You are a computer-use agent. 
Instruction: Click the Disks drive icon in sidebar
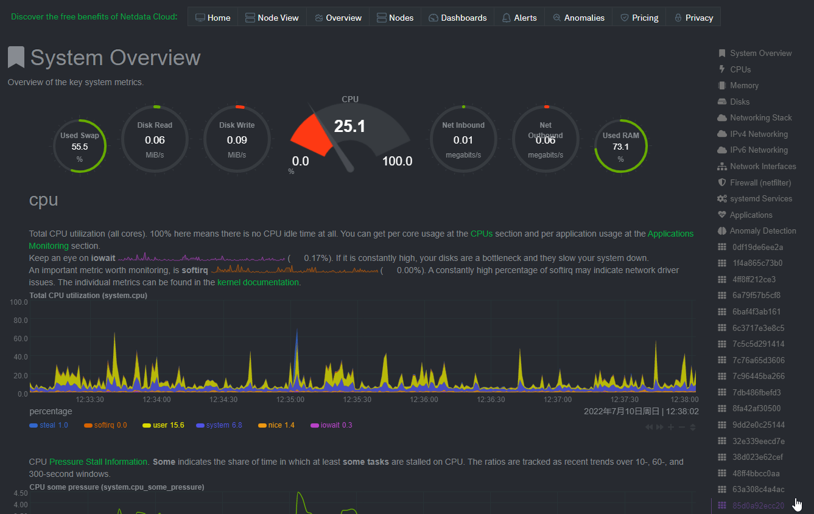tap(722, 102)
